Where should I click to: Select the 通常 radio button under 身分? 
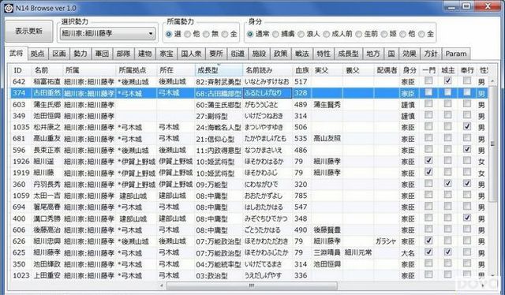(x=258, y=34)
